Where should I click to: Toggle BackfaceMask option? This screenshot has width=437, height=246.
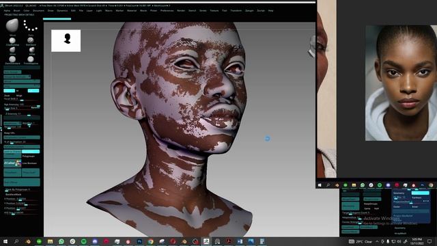(14, 194)
